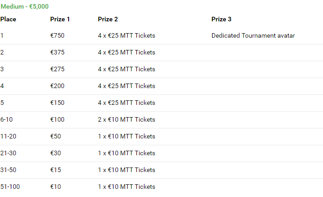The height and width of the screenshot is (197, 323).
Task: Click the €750 first place prize
Action: coord(57,35)
